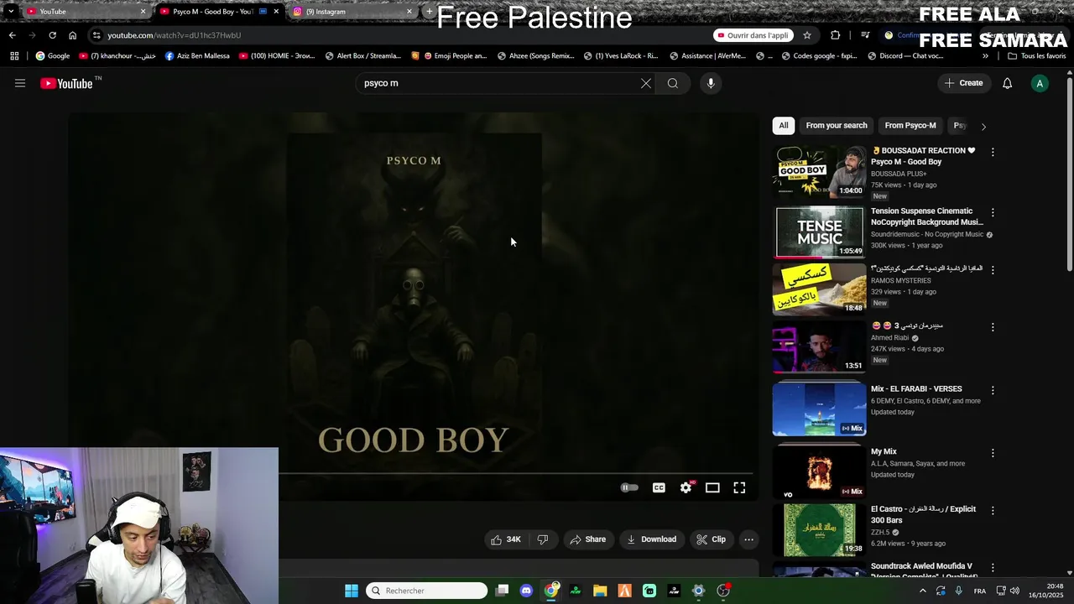
Task: Open Chrome apps grid in bookmarks bar
Action: [x=14, y=56]
